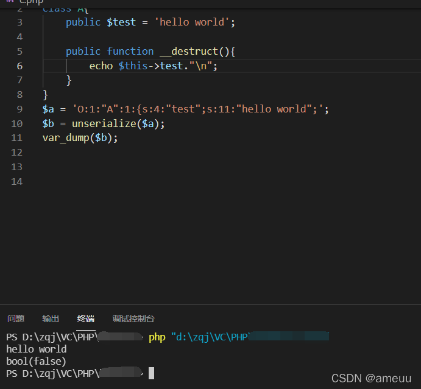Viewport: 421px width, 389px height.
Task: Click line number 9 in the gutter
Action: coord(19,109)
